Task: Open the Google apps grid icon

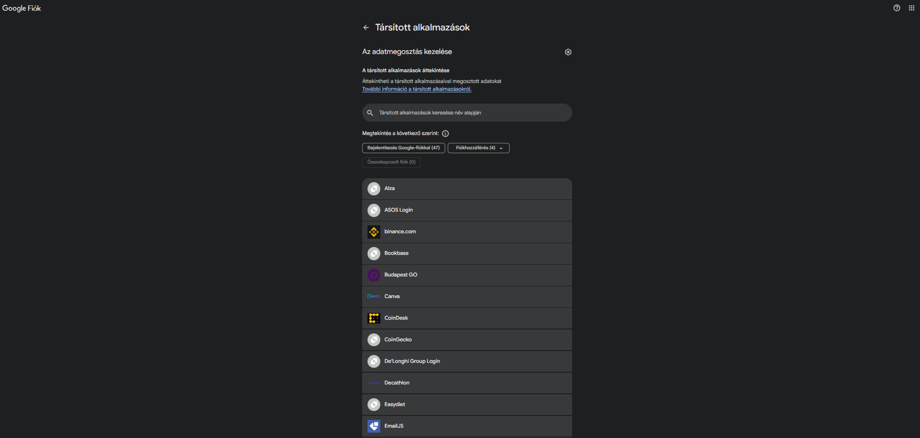Action: pos(912,8)
